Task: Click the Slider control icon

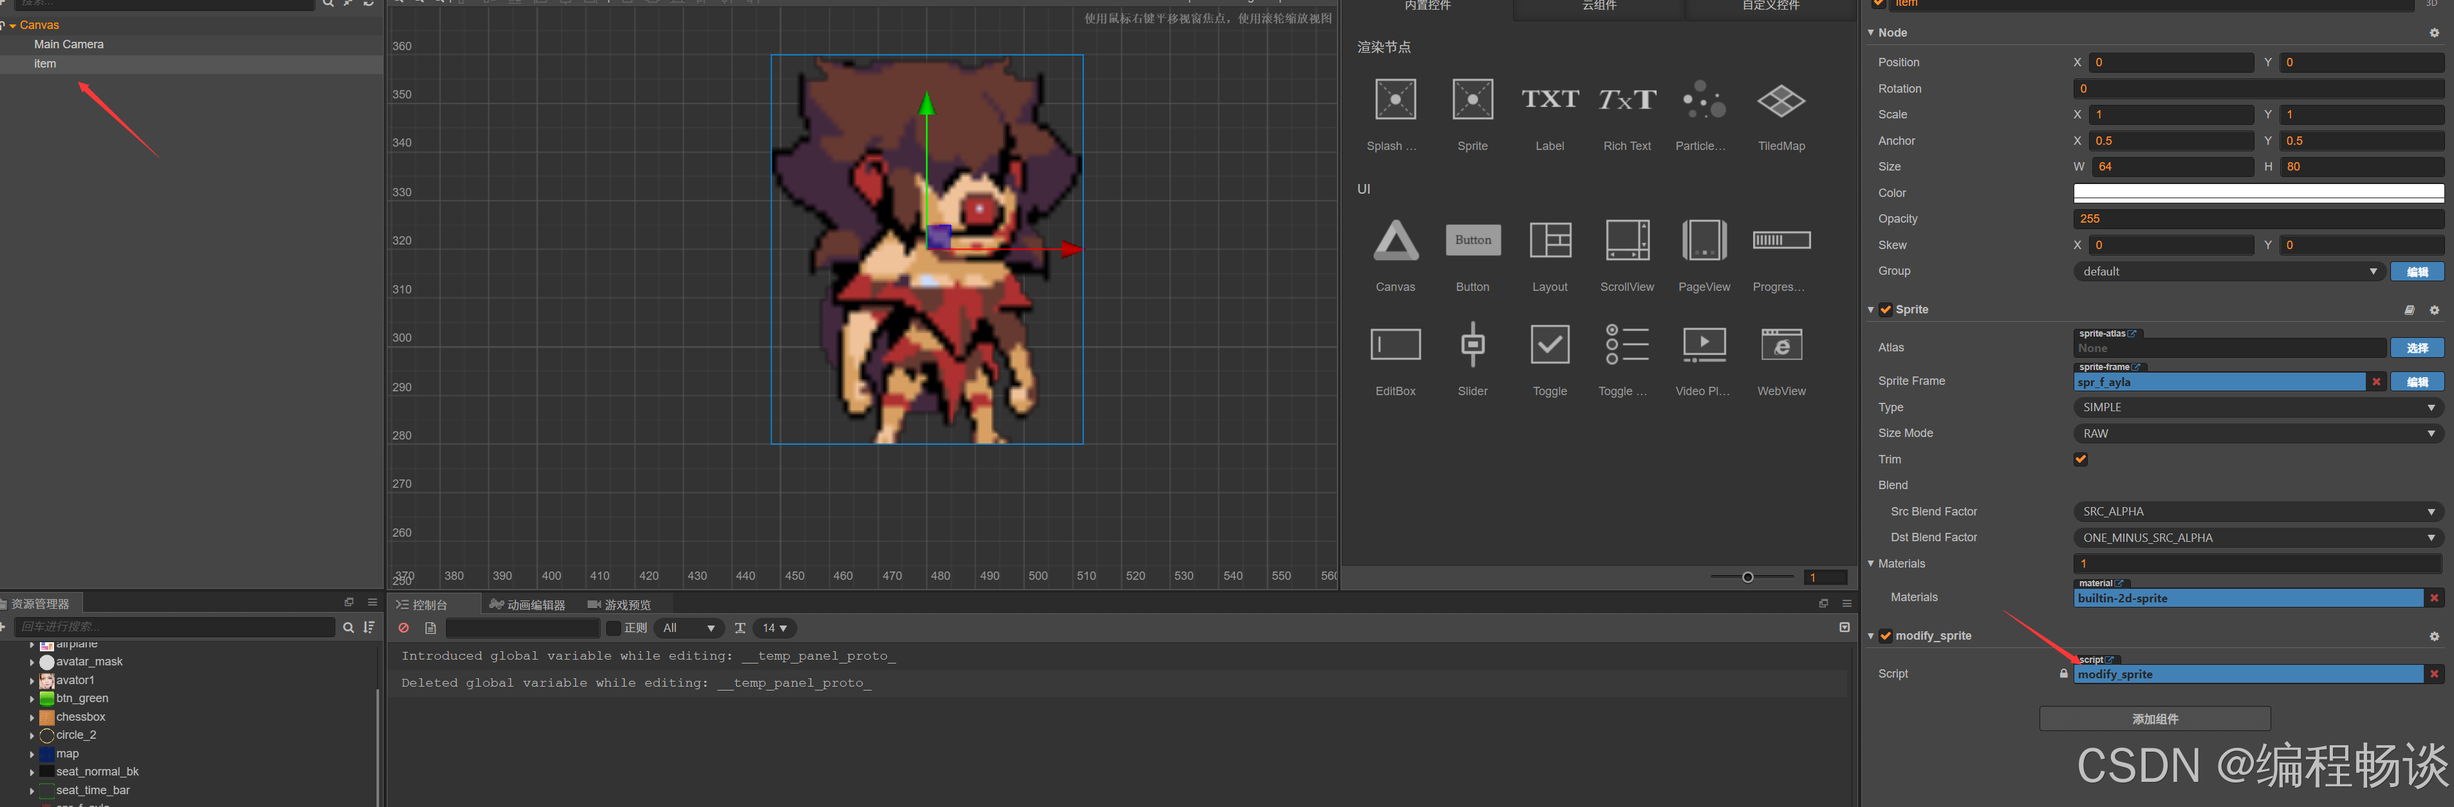Action: 1472,345
